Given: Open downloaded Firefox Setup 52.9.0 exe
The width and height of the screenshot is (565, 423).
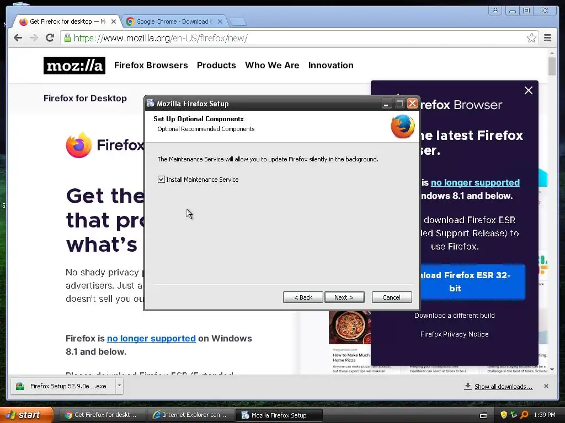Looking at the screenshot, I should click(63, 386).
